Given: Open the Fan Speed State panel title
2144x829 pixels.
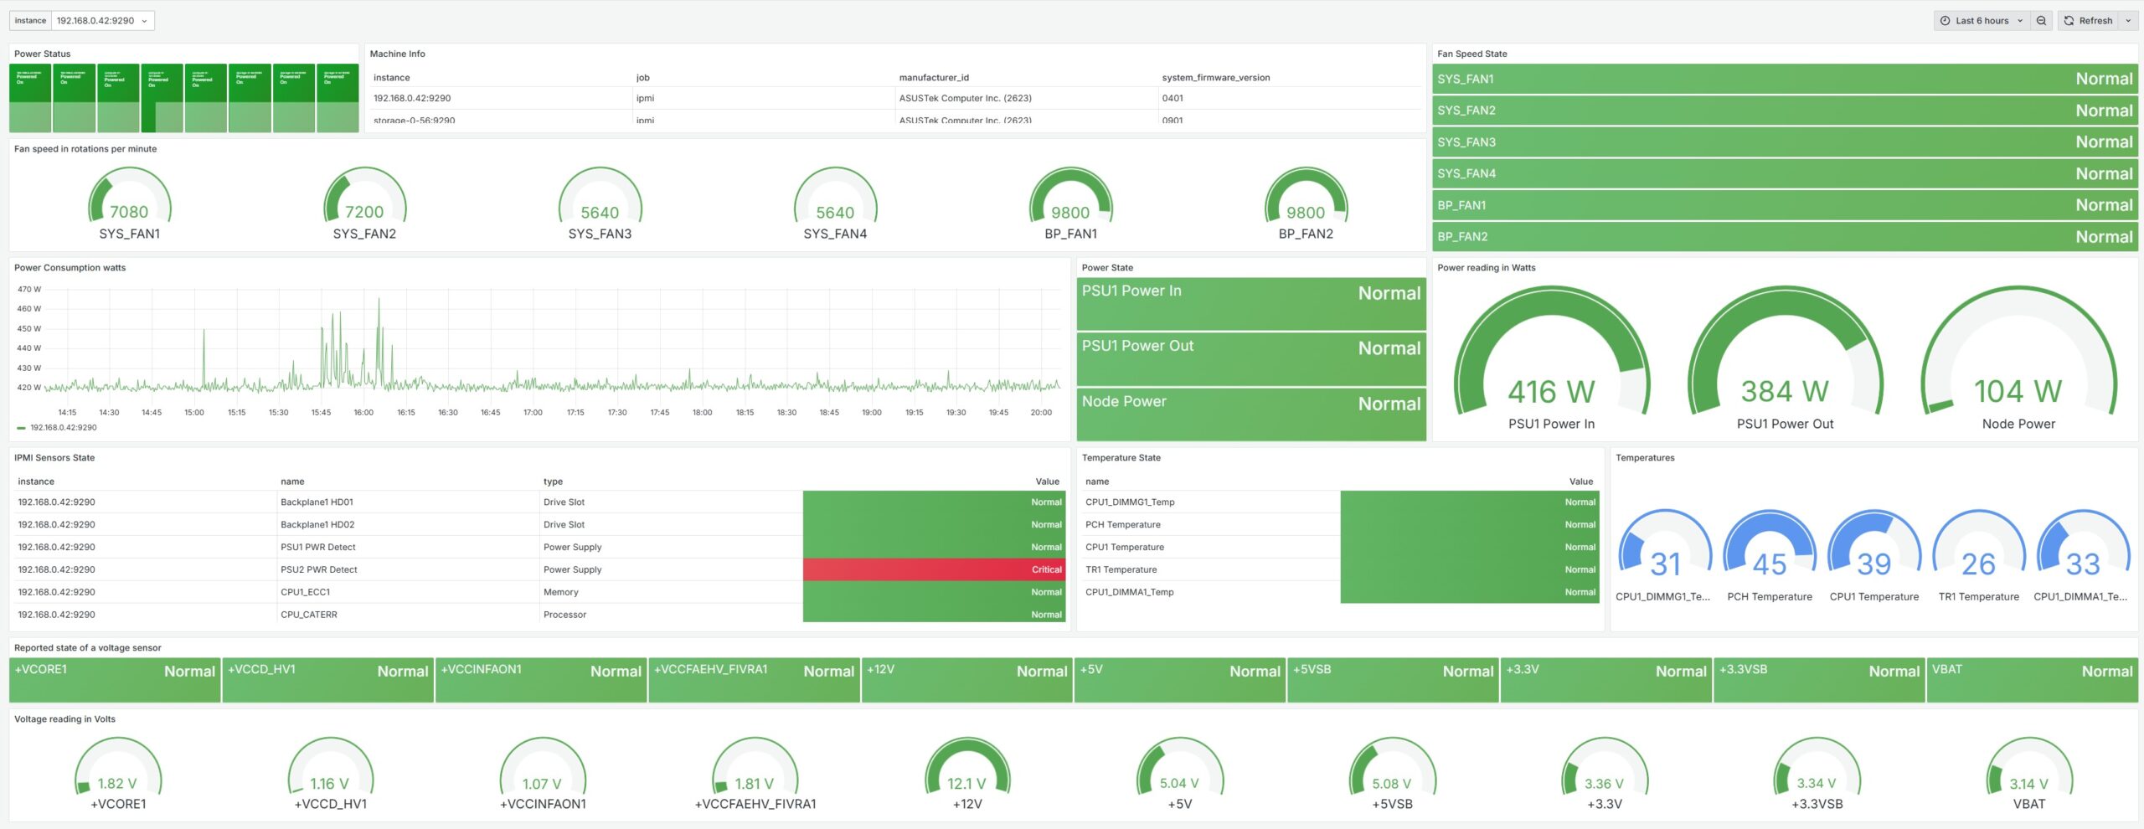Looking at the screenshot, I should [1471, 54].
